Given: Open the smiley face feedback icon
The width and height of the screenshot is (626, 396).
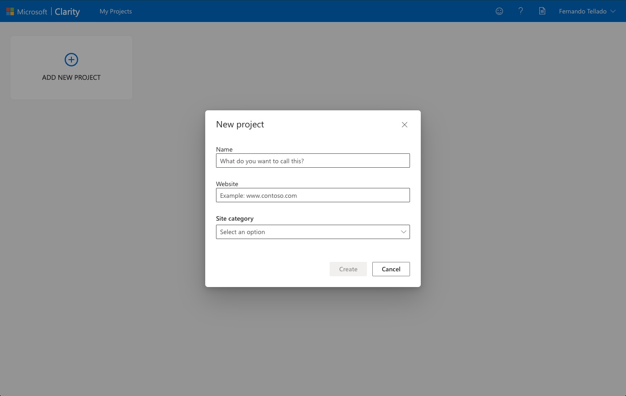Looking at the screenshot, I should pos(499,11).
